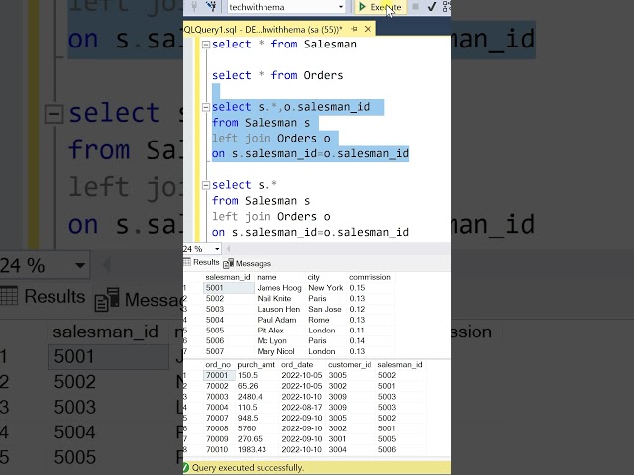Screen dimensions: 634x475
Task: Select the 5001 cell in Salesman grid
Action: pyautogui.click(x=229, y=288)
